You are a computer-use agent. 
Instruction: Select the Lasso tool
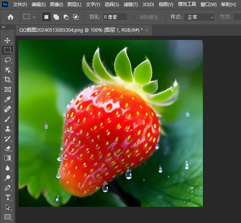click(x=8, y=60)
